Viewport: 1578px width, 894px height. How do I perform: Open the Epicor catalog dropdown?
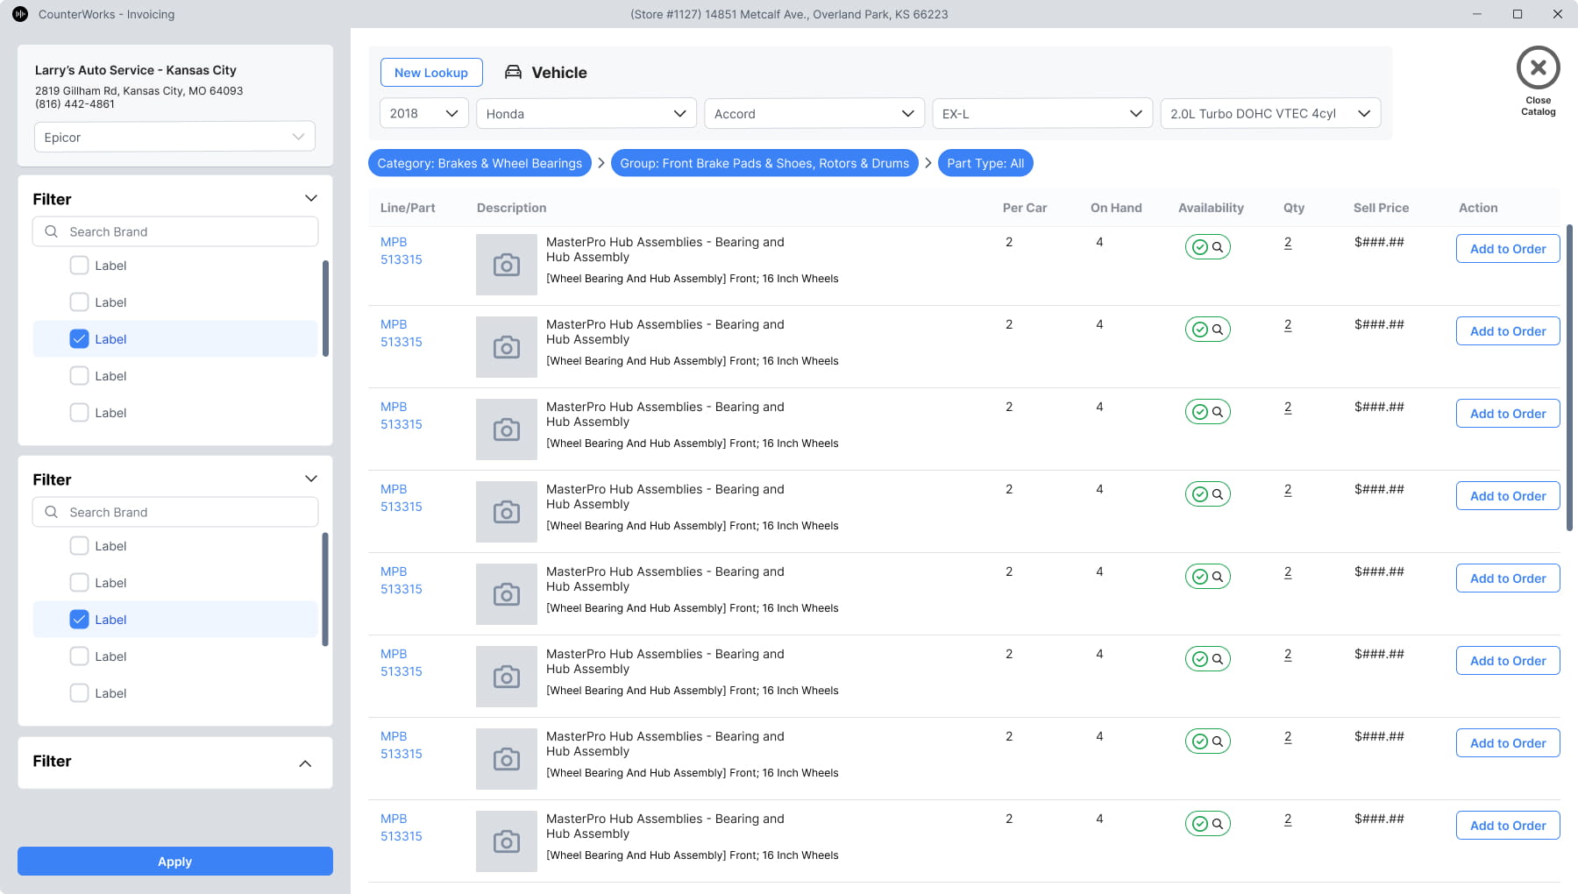pyautogui.click(x=174, y=137)
